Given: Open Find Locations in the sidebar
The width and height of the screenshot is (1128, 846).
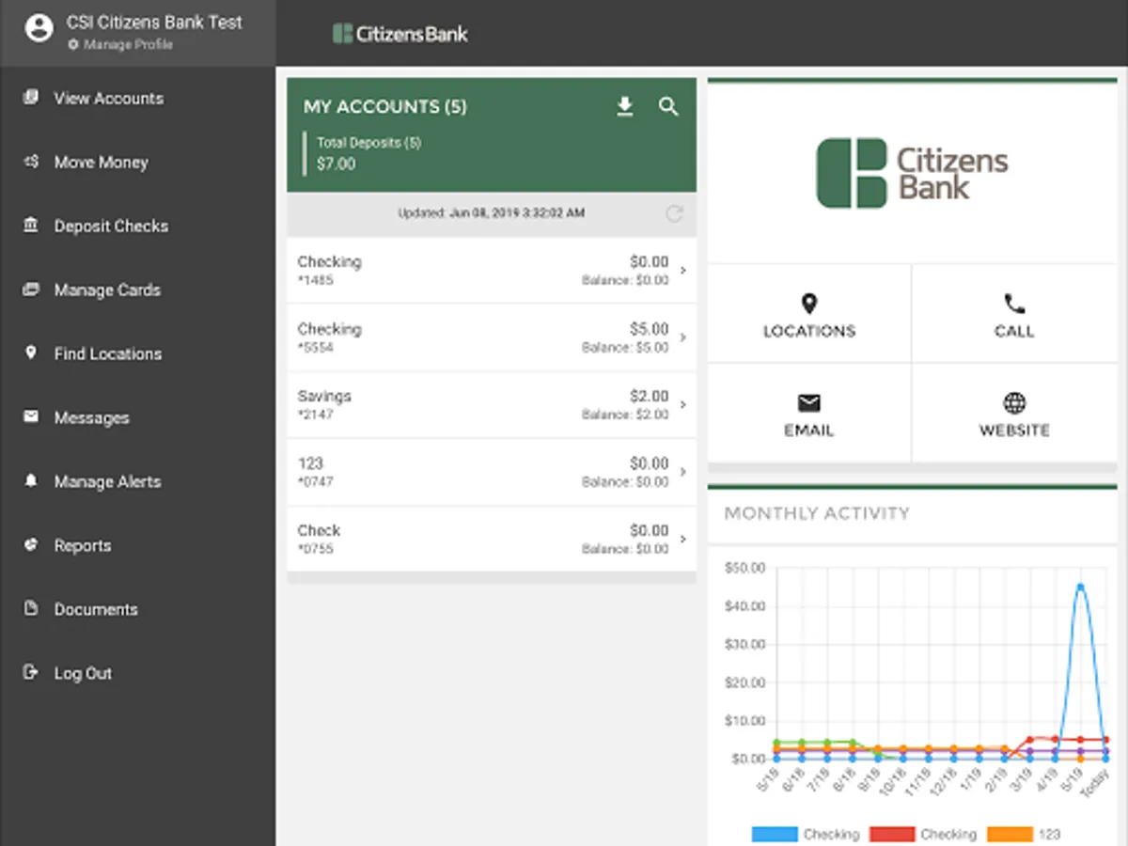Looking at the screenshot, I should 107,353.
